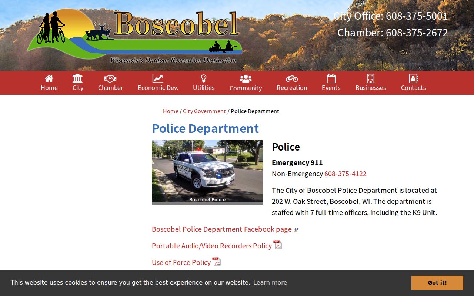Open the Recreation menu label

pyautogui.click(x=292, y=88)
